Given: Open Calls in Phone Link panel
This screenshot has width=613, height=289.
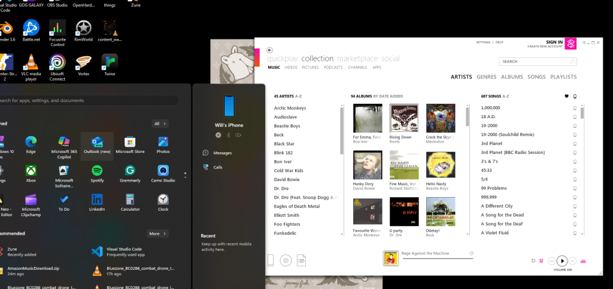Looking at the screenshot, I should (213, 167).
